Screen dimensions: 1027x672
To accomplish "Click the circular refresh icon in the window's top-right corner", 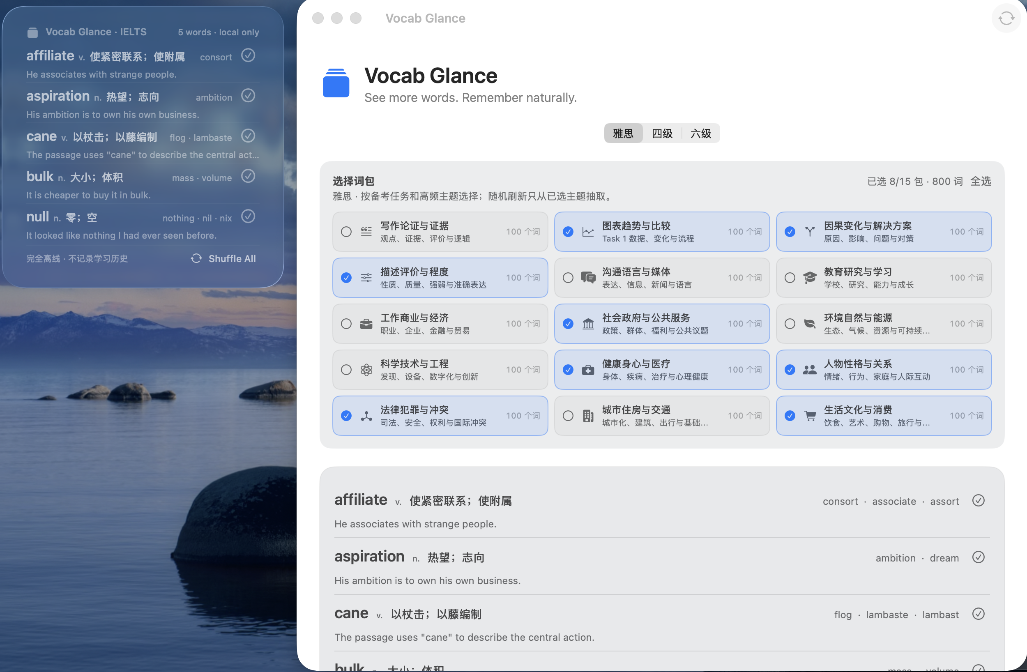I will pyautogui.click(x=1006, y=18).
